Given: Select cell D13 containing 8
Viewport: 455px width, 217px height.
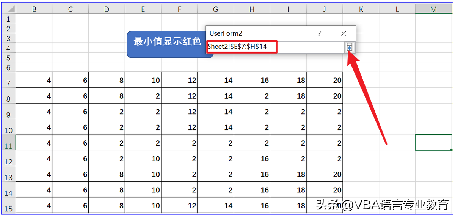Looking at the screenshot, I should [107, 174].
